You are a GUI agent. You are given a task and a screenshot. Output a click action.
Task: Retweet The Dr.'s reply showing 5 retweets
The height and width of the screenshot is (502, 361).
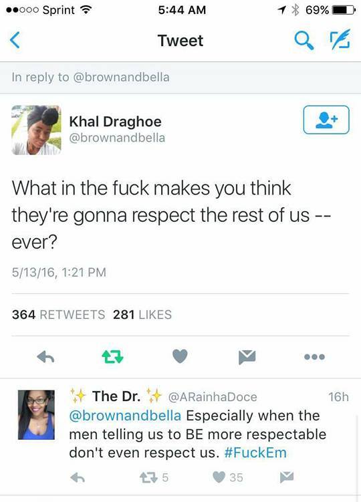point(154,478)
